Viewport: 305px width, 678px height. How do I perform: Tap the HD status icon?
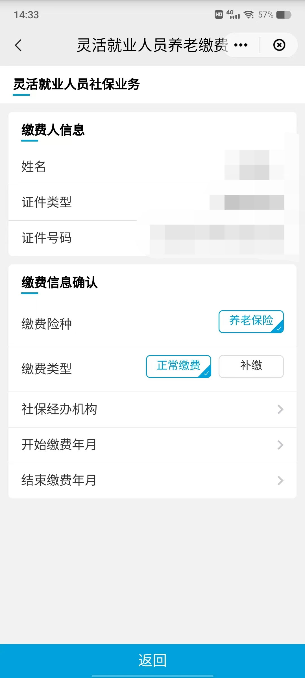point(219,15)
